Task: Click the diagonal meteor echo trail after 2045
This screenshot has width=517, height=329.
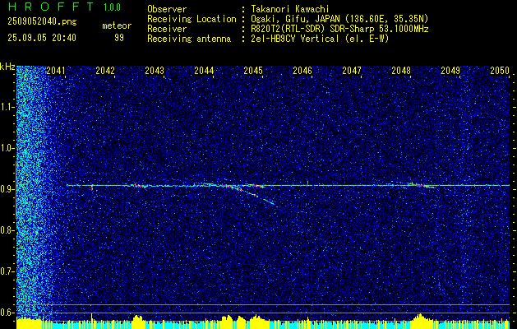Action: 257,195
